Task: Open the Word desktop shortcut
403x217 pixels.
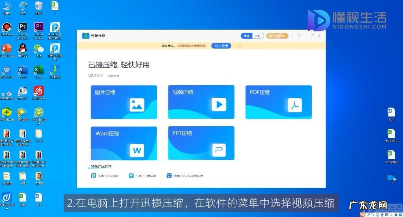Action: click(x=23, y=72)
